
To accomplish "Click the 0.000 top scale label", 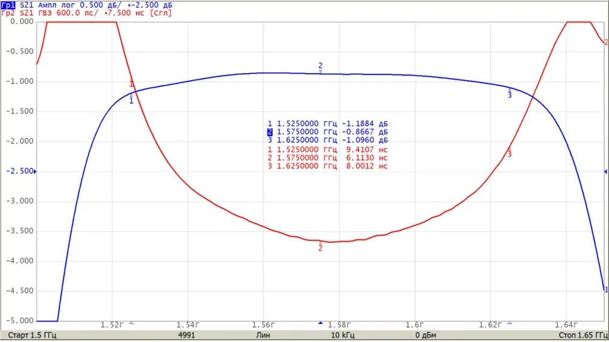I will pyautogui.click(x=22, y=22).
